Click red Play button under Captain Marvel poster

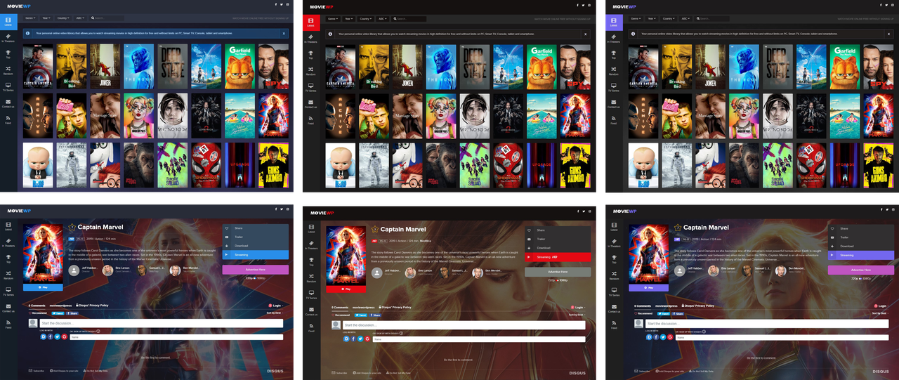point(346,289)
